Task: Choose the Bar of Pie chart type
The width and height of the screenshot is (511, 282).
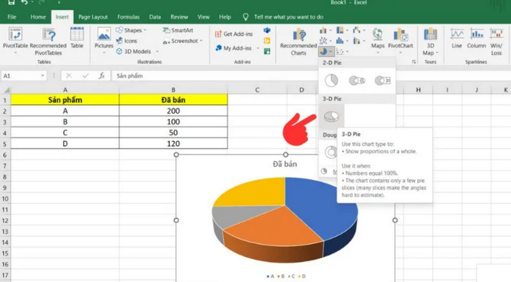Action: coord(383,80)
